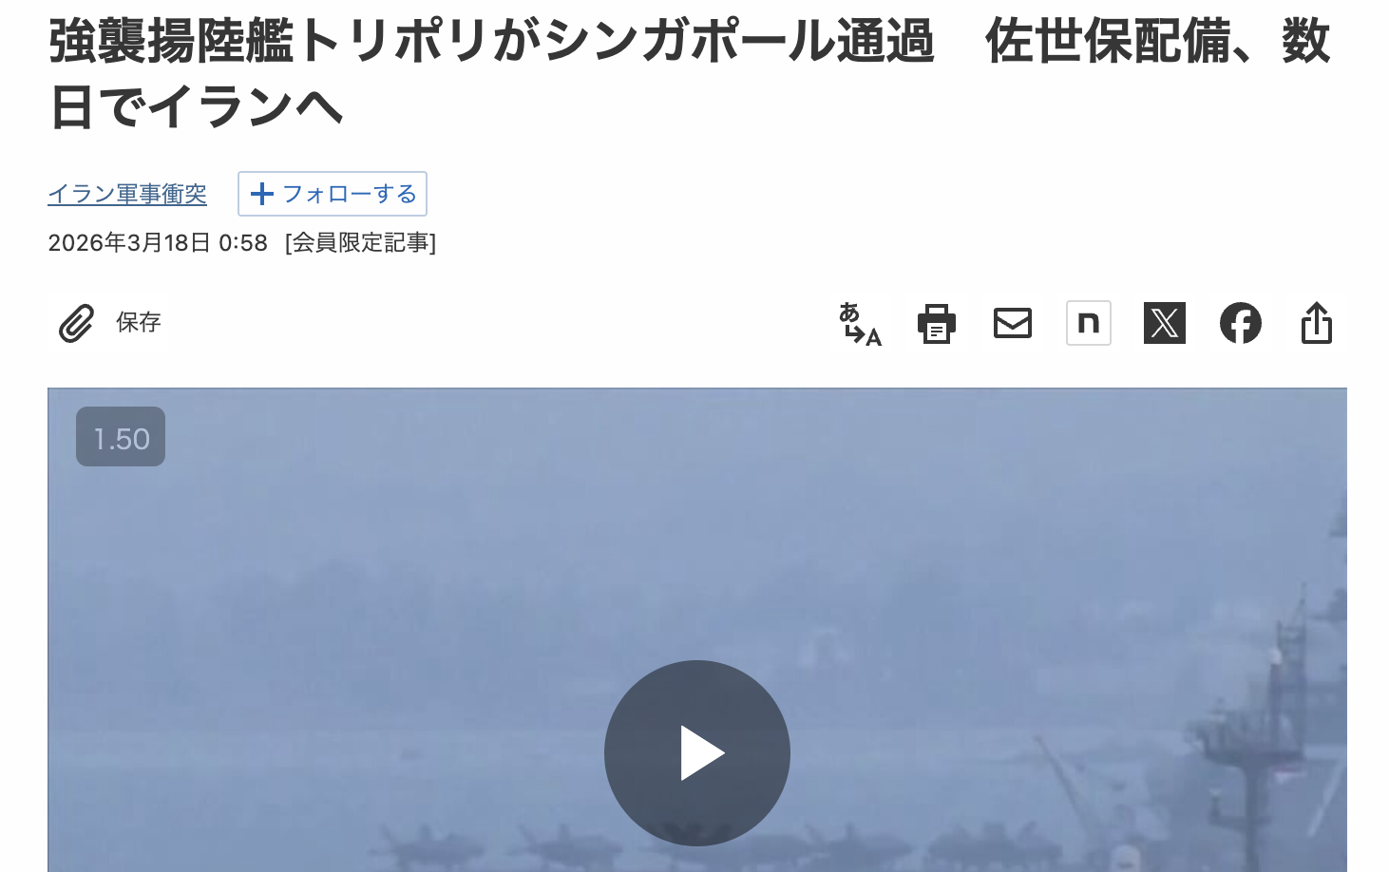The width and height of the screenshot is (1389, 872).
Task: Click the plus sign inside follow button
Action: [x=261, y=194]
